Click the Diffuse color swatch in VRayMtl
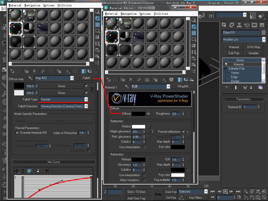Image resolution: width=268 pixels, height=201 pixels. click(x=138, y=114)
